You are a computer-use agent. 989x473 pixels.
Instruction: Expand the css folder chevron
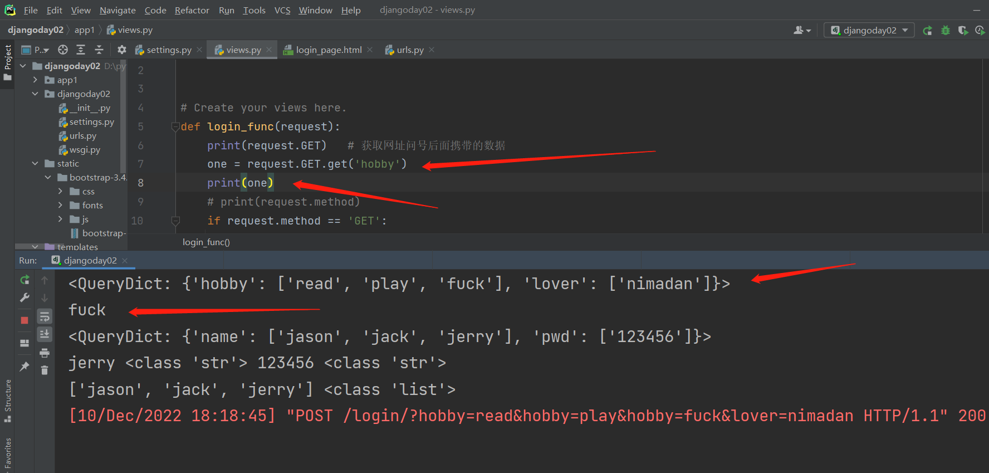point(60,191)
